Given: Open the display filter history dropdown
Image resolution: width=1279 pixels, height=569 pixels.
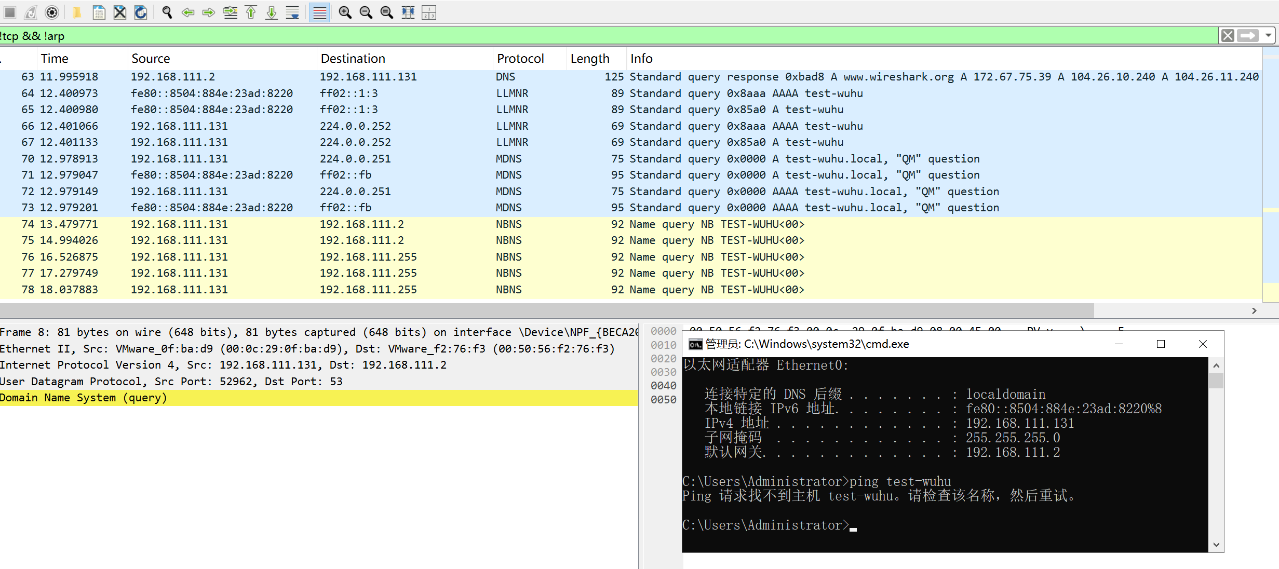Looking at the screenshot, I should [1268, 35].
